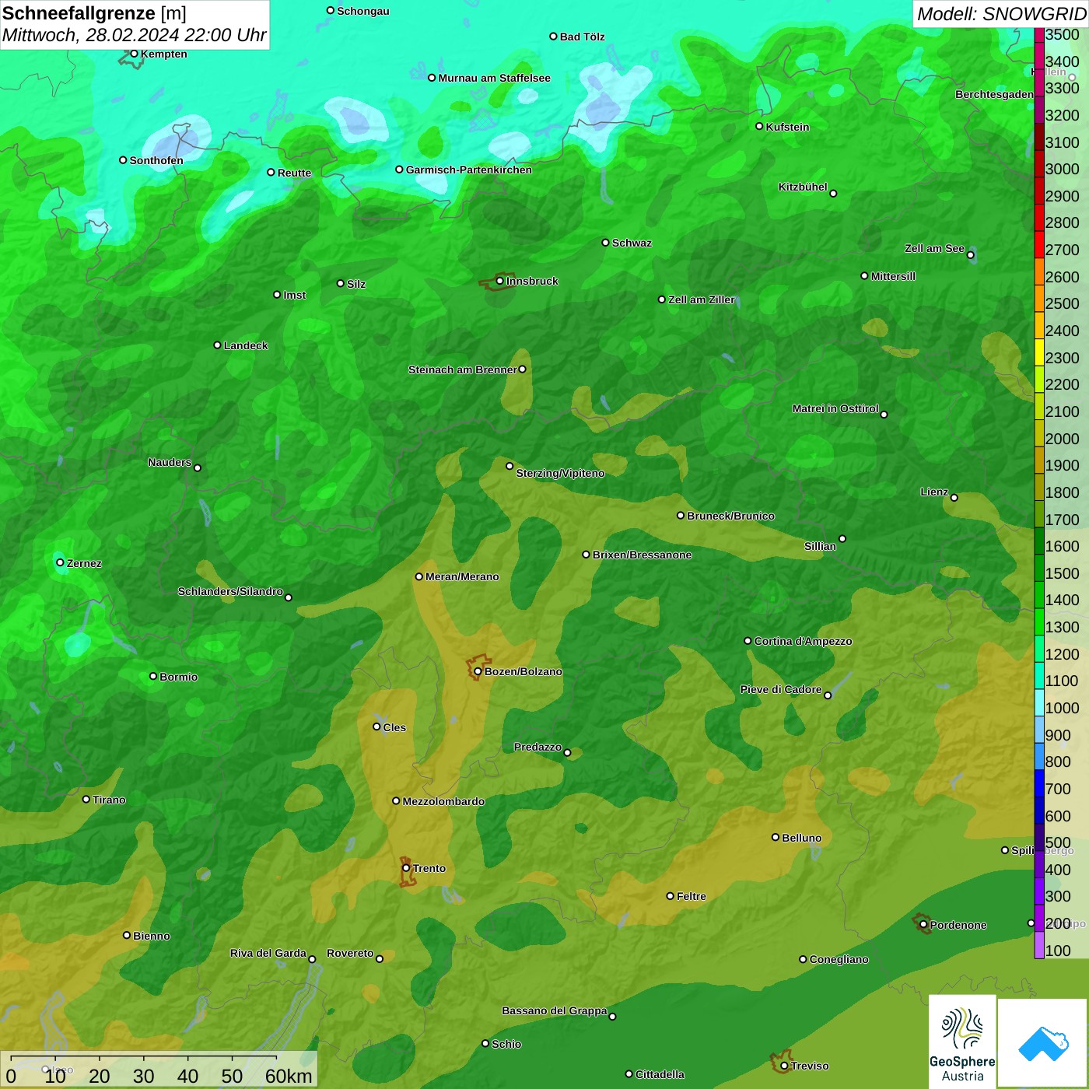
Task: Click the Trento city marker
Action: (x=406, y=868)
